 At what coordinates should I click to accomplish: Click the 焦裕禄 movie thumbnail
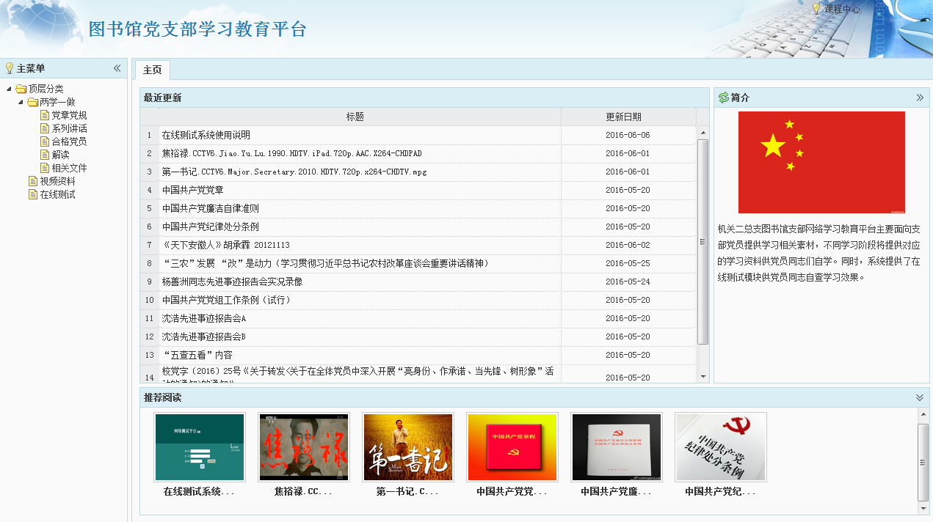pos(304,447)
